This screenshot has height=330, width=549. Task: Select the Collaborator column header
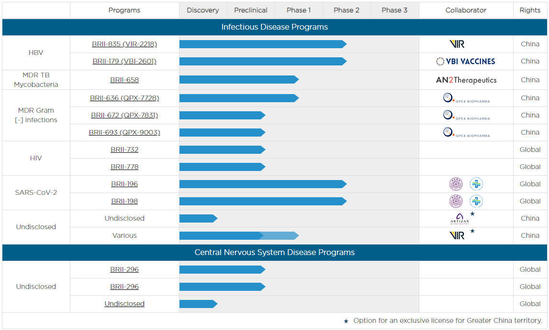(466, 11)
